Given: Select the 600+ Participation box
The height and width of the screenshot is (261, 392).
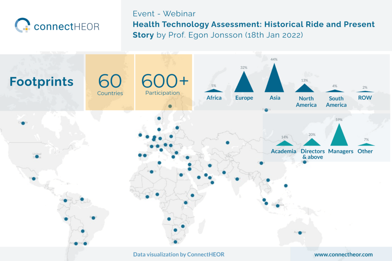Looking at the screenshot, I should tap(164, 82).
